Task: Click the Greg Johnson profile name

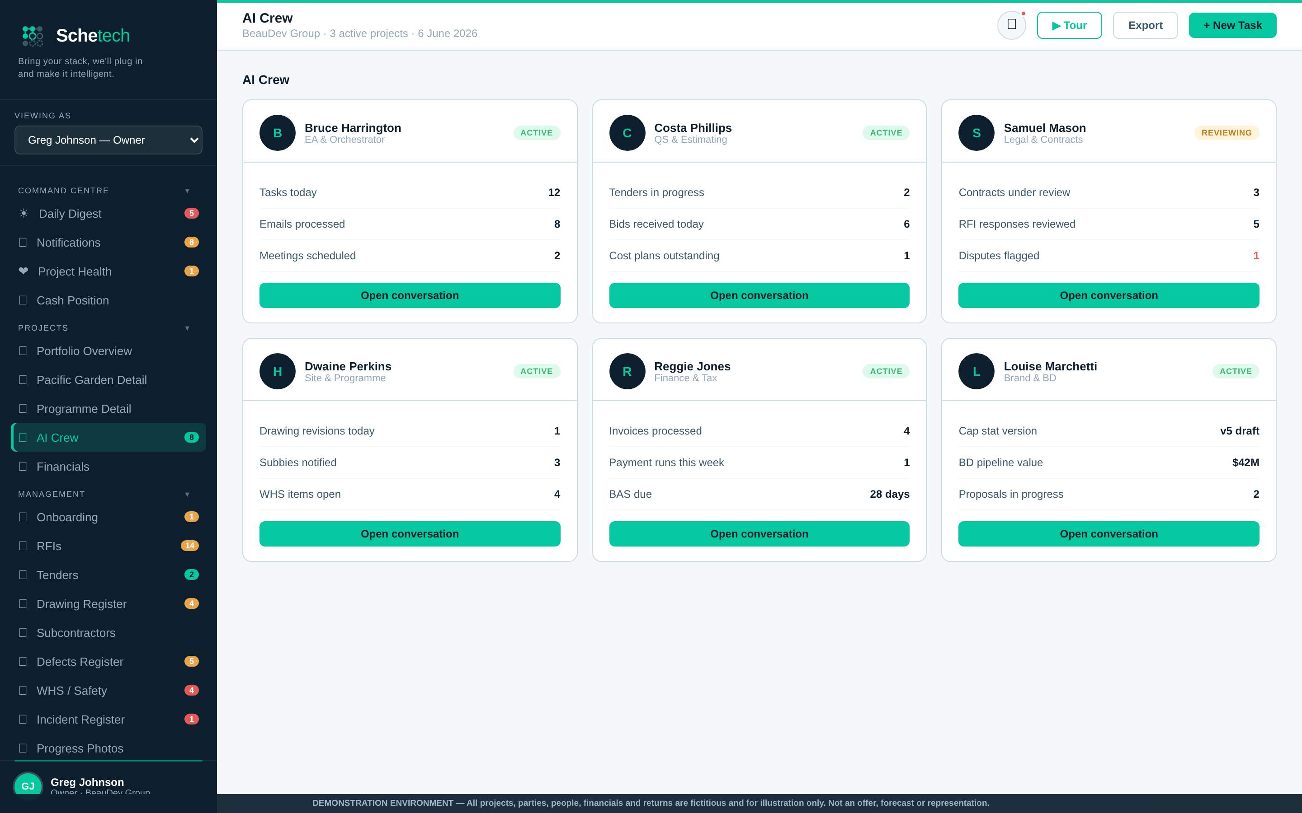Action: pos(87,782)
